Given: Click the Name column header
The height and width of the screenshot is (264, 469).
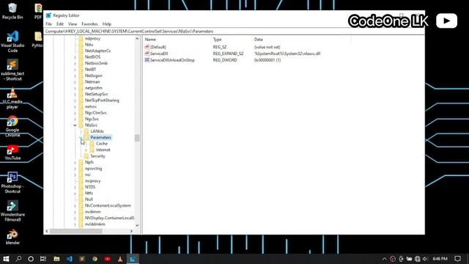Looking at the screenshot, I should 150,40.
